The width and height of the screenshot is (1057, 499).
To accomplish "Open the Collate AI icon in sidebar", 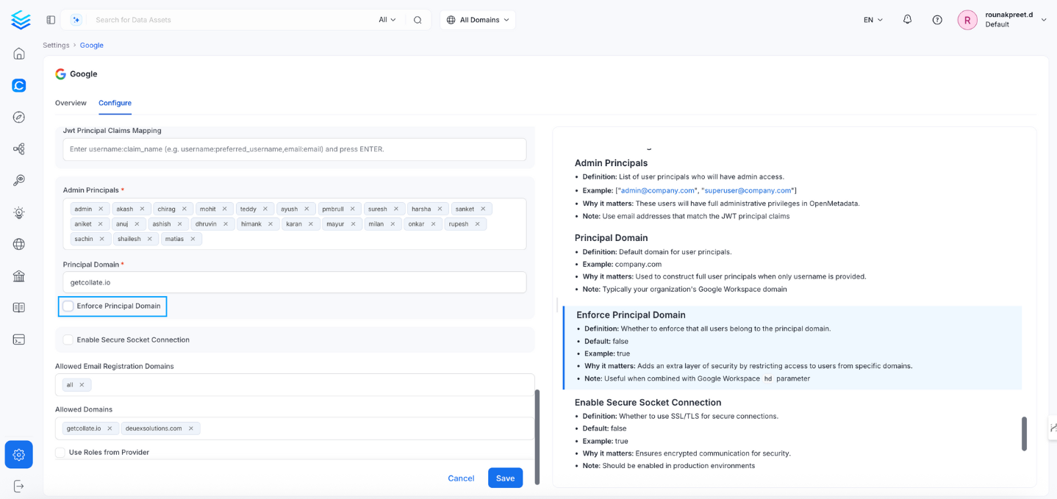I will pyautogui.click(x=19, y=85).
